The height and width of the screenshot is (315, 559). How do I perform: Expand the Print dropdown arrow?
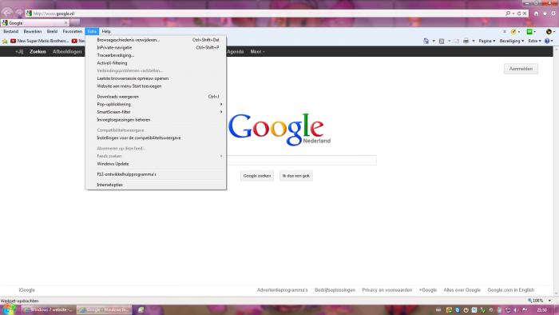pos(474,41)
